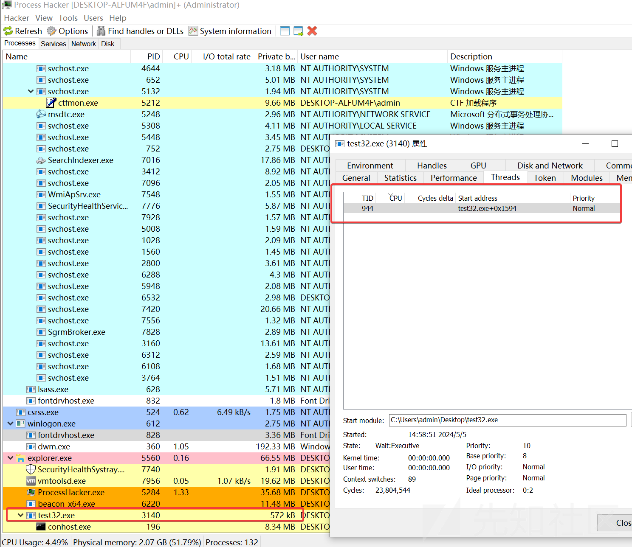
Task: Click Find window and thread icon
Action: click(x=299, y=31)
